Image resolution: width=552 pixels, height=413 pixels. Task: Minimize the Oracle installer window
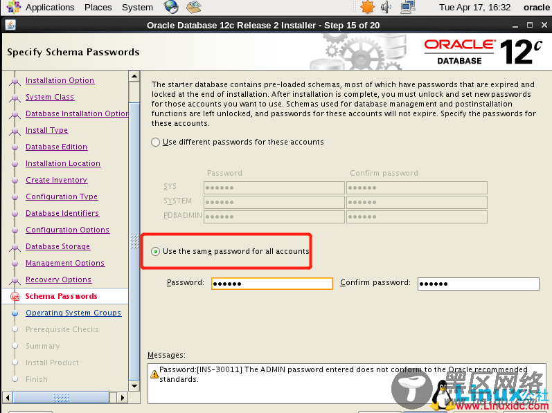pos(515,26)
